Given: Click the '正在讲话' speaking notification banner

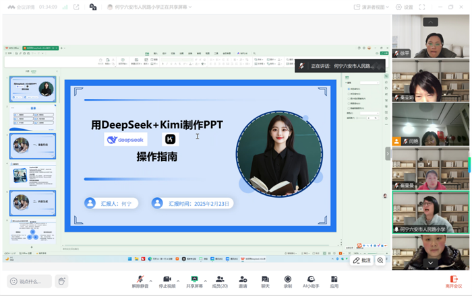Looking at the screenshot, I should (x=340, y=66).
